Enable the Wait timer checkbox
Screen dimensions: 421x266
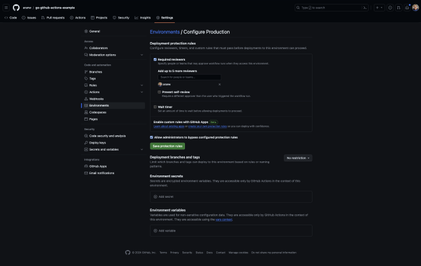[x=155, y=107]
